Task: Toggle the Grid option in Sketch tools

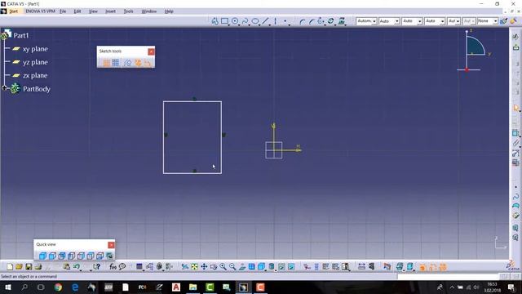Action: pyautogui.click(x=107, y=63)
